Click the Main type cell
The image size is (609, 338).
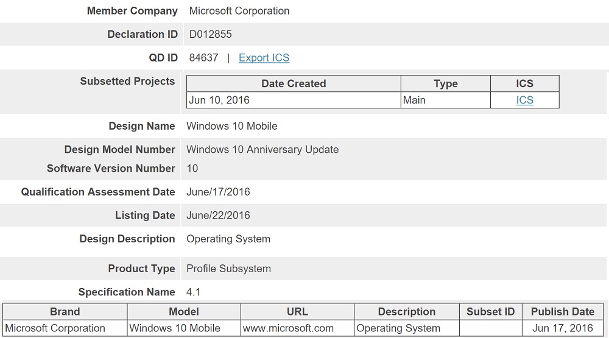pos(446,100)
